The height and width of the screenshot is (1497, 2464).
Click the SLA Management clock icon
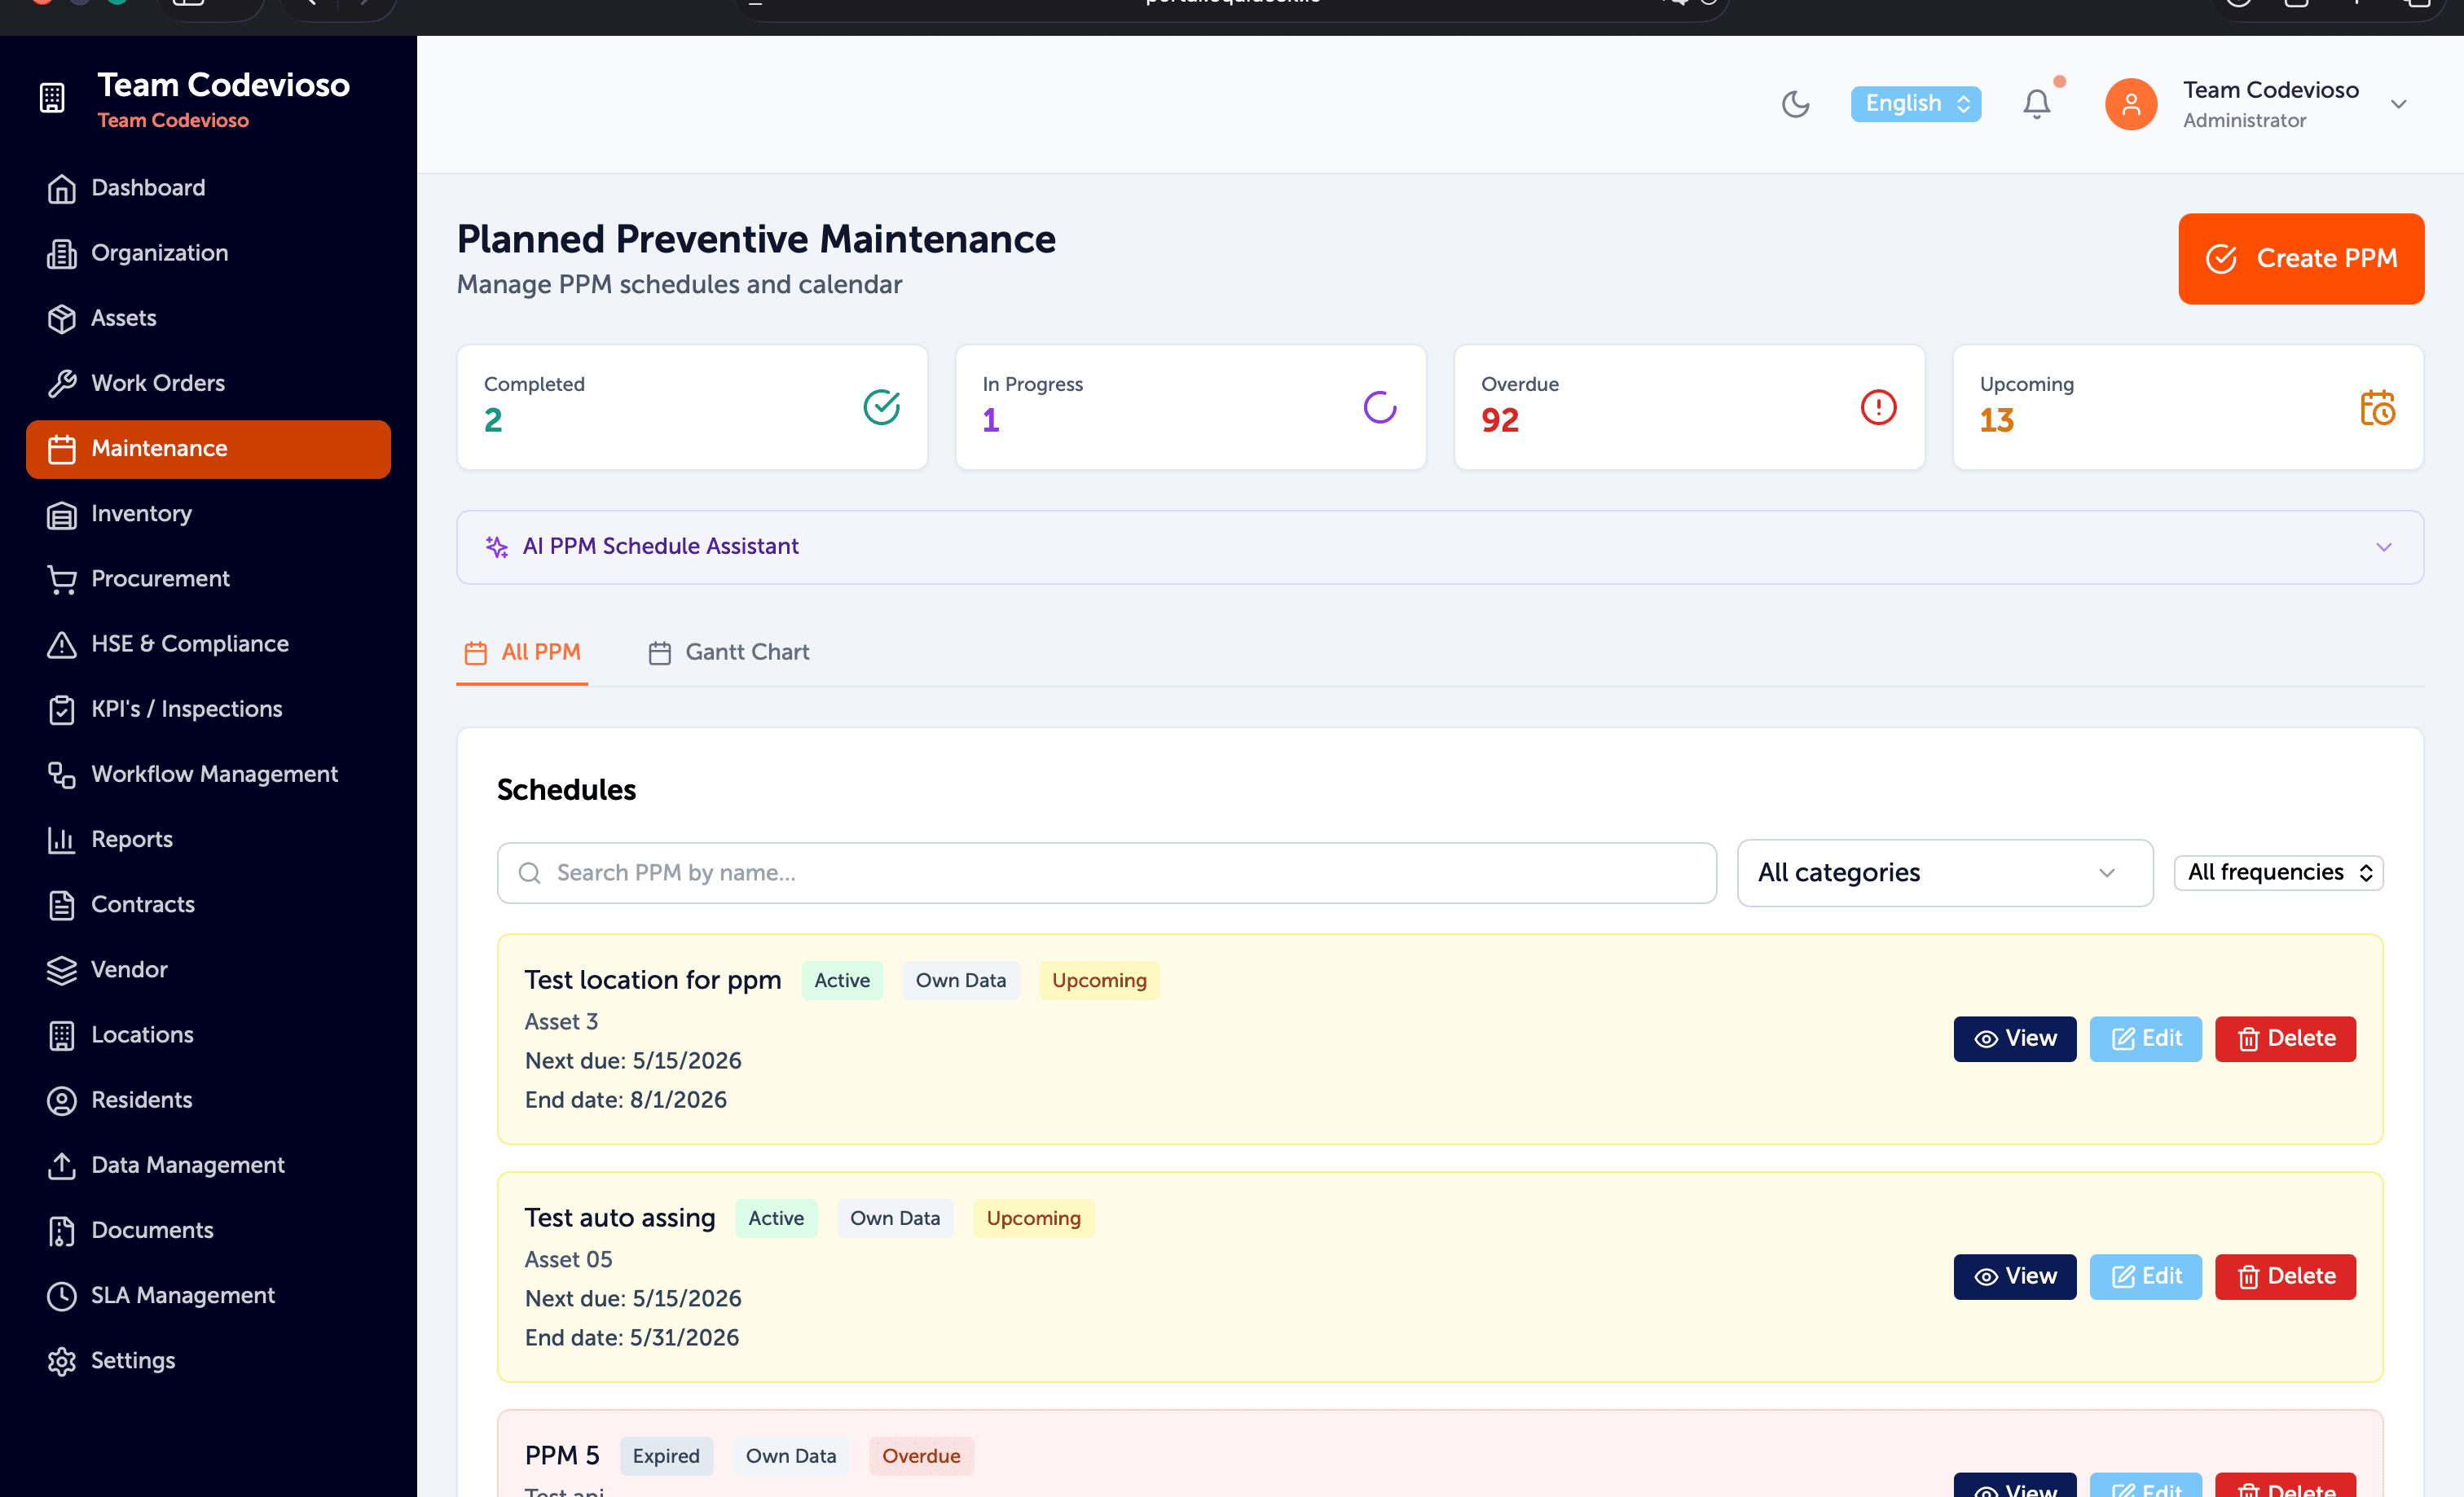pos(62,1295)
